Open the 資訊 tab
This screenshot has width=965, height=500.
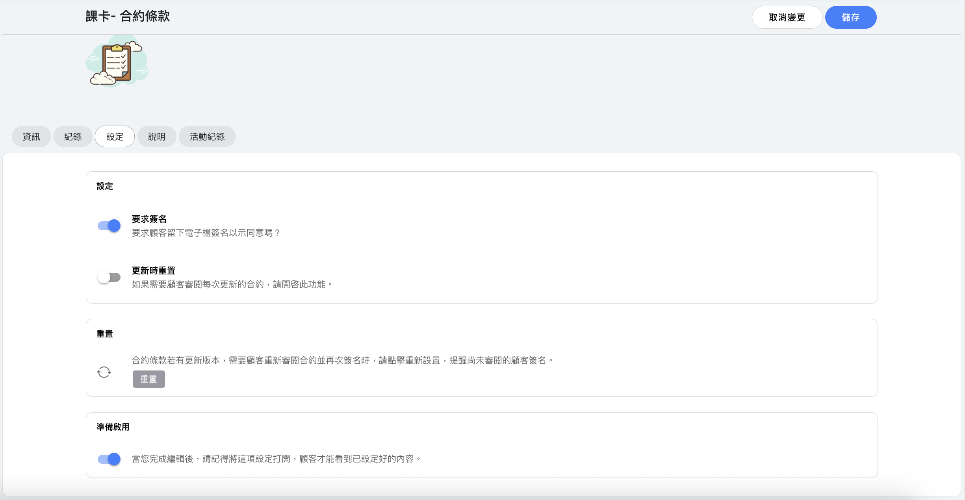31,137
